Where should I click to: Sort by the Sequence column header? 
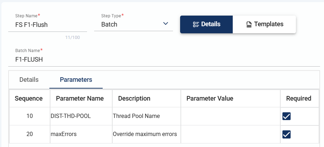tap(29, 98)
